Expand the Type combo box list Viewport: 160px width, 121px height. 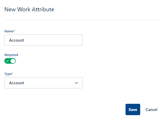tap(43, 83)
